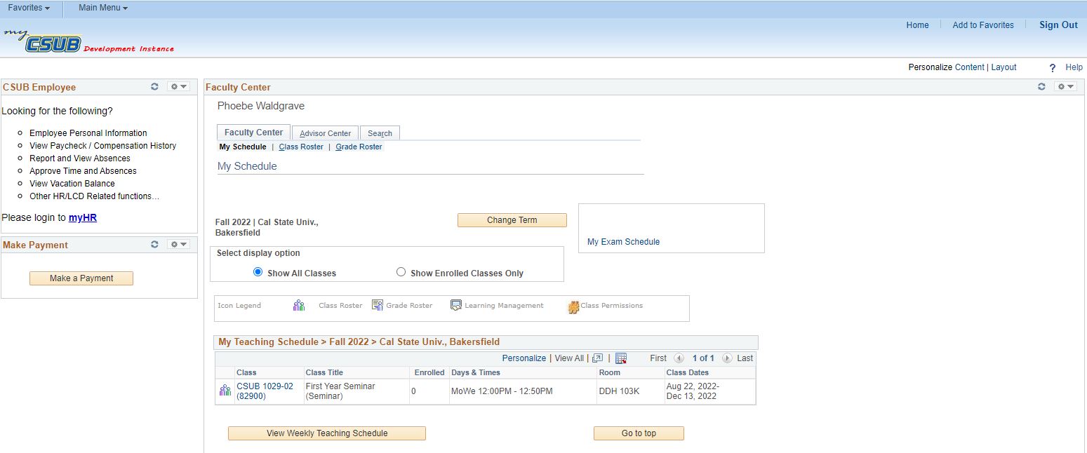Refresh the Faculty Center pagelet
1087x453 pixels.
[1041, 87]
